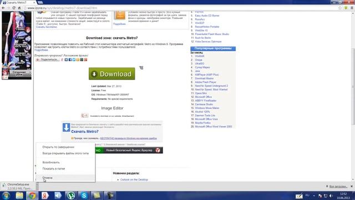The height and width of the screenshot is (200, 355).
Task: Open the Microsoft Office link
Action: tap(204, 97)
